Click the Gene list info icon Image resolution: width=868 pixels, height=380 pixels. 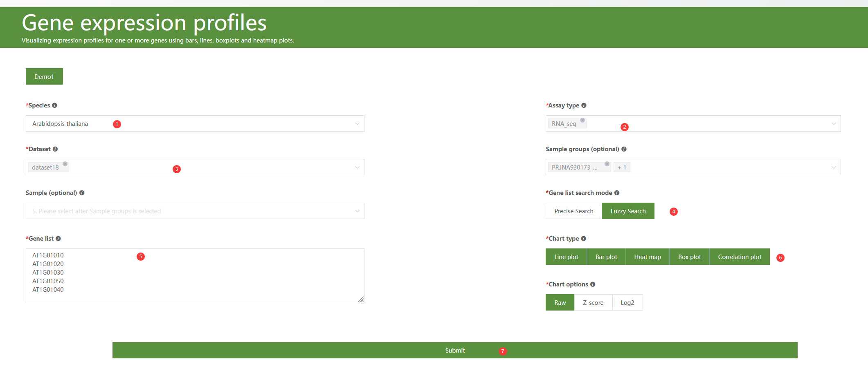click(x=58, y=239)
